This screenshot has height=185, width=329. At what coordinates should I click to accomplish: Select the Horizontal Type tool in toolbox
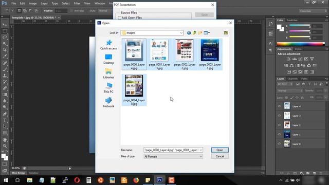5,120
